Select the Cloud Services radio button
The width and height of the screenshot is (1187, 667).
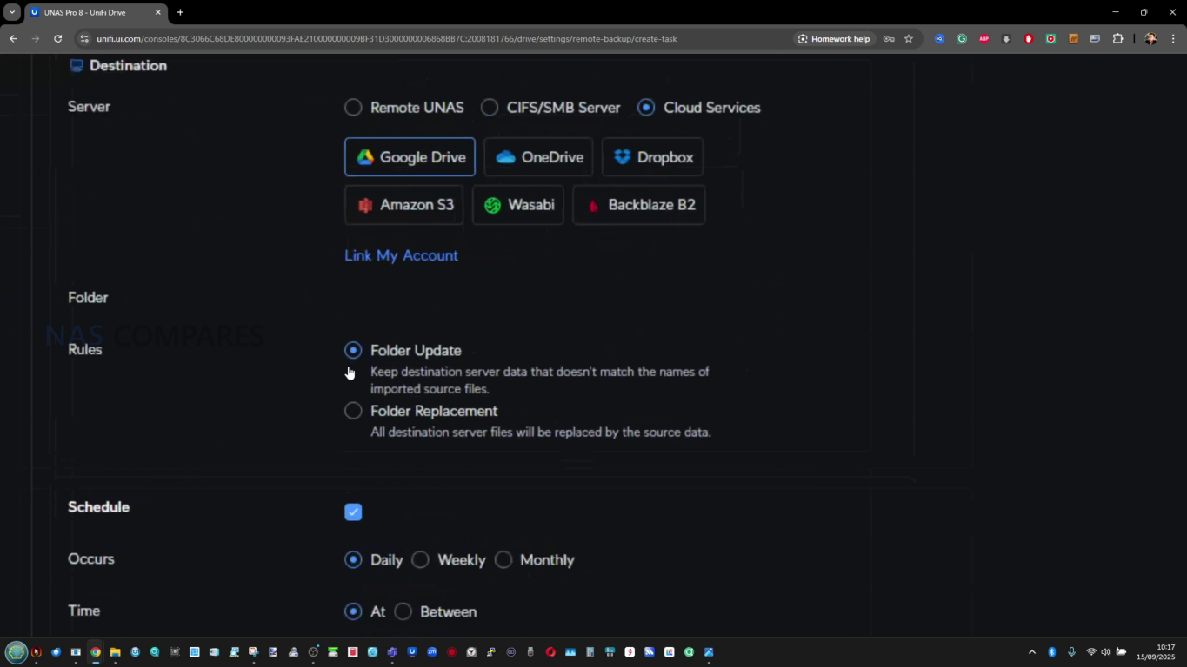pos(645,108)
